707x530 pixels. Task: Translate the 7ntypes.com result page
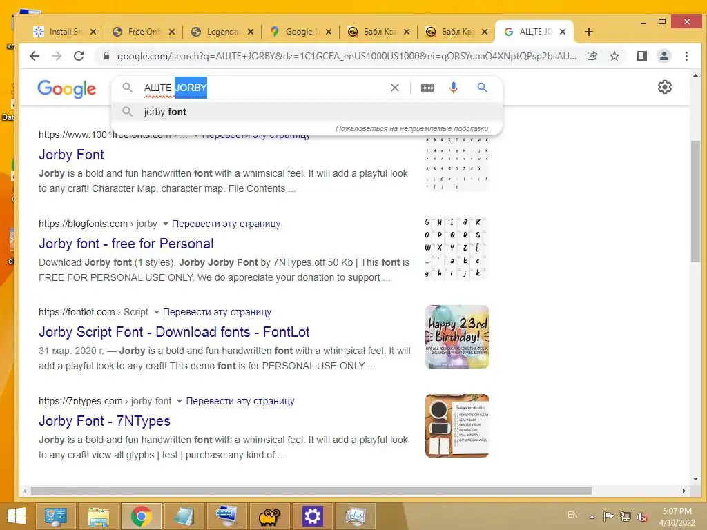[x=240, y=401]
